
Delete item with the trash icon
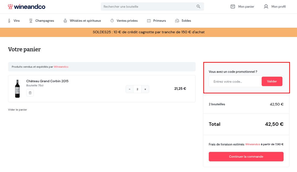[x=30, y=93]
